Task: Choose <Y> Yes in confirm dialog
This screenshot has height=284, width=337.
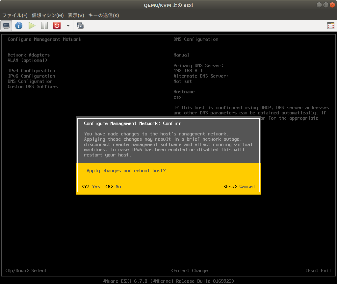Action: click(x=91, y=186)
